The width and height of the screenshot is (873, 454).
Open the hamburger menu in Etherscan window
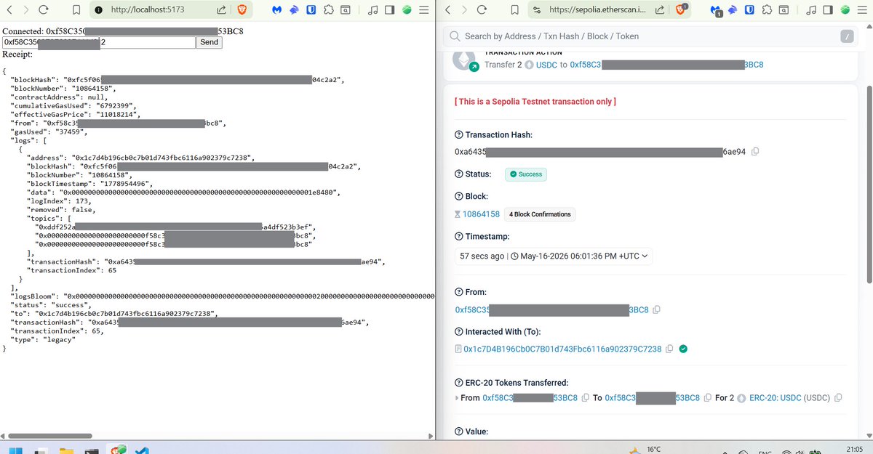tap(863, 10)
